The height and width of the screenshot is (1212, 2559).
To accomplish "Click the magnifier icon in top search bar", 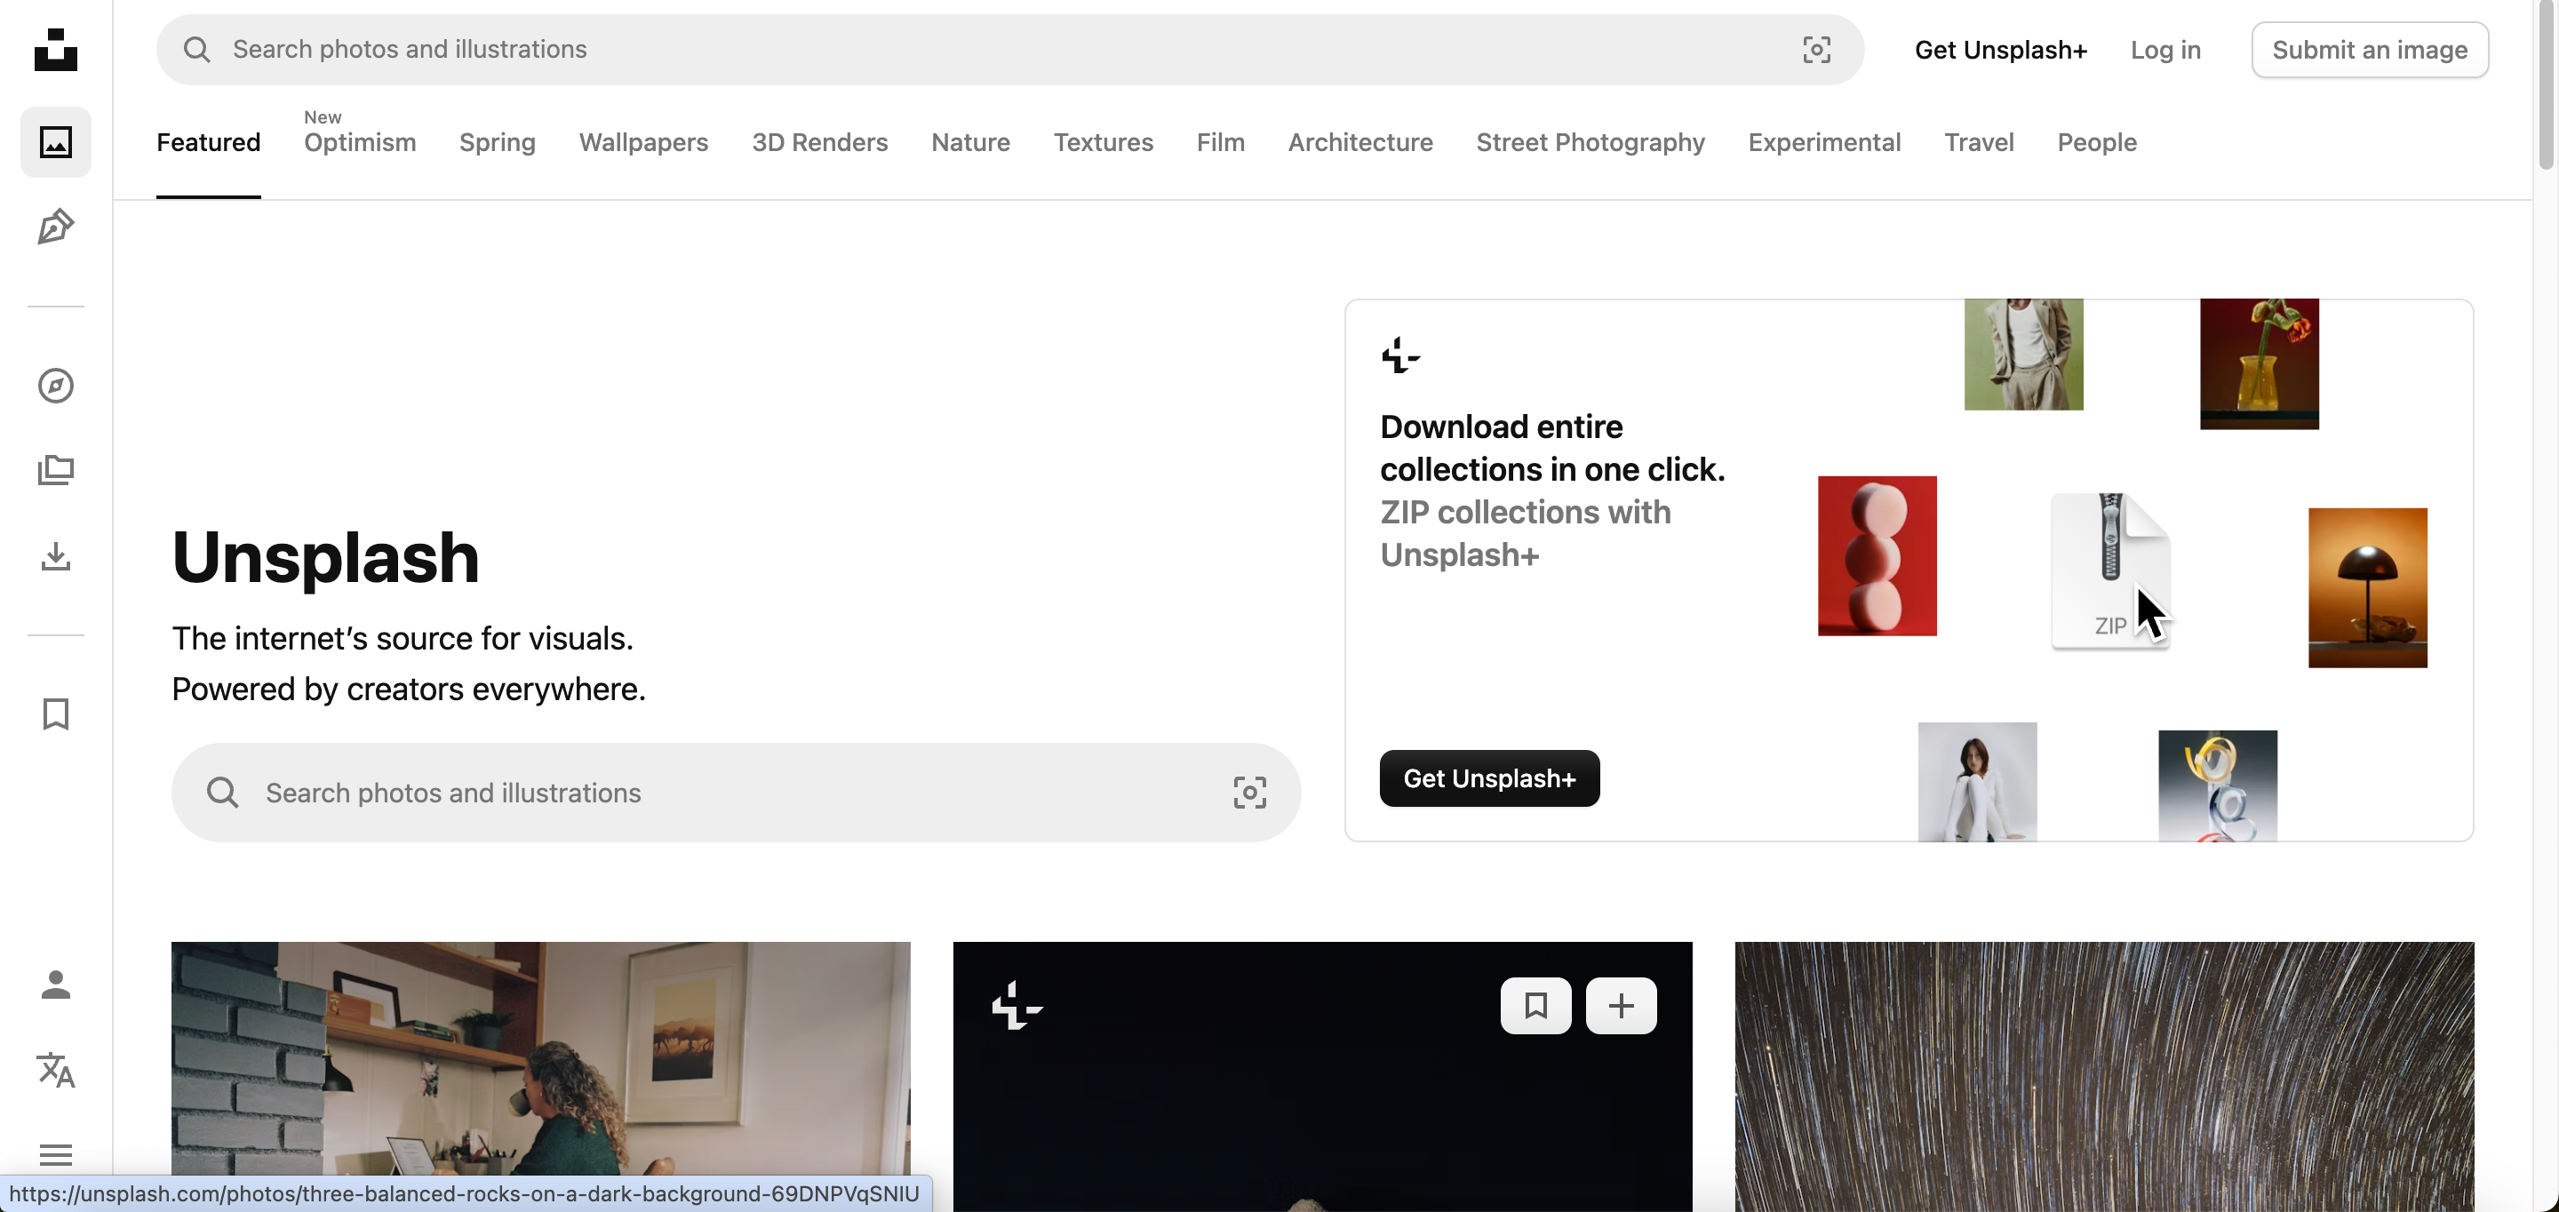I will coord(196,50).
